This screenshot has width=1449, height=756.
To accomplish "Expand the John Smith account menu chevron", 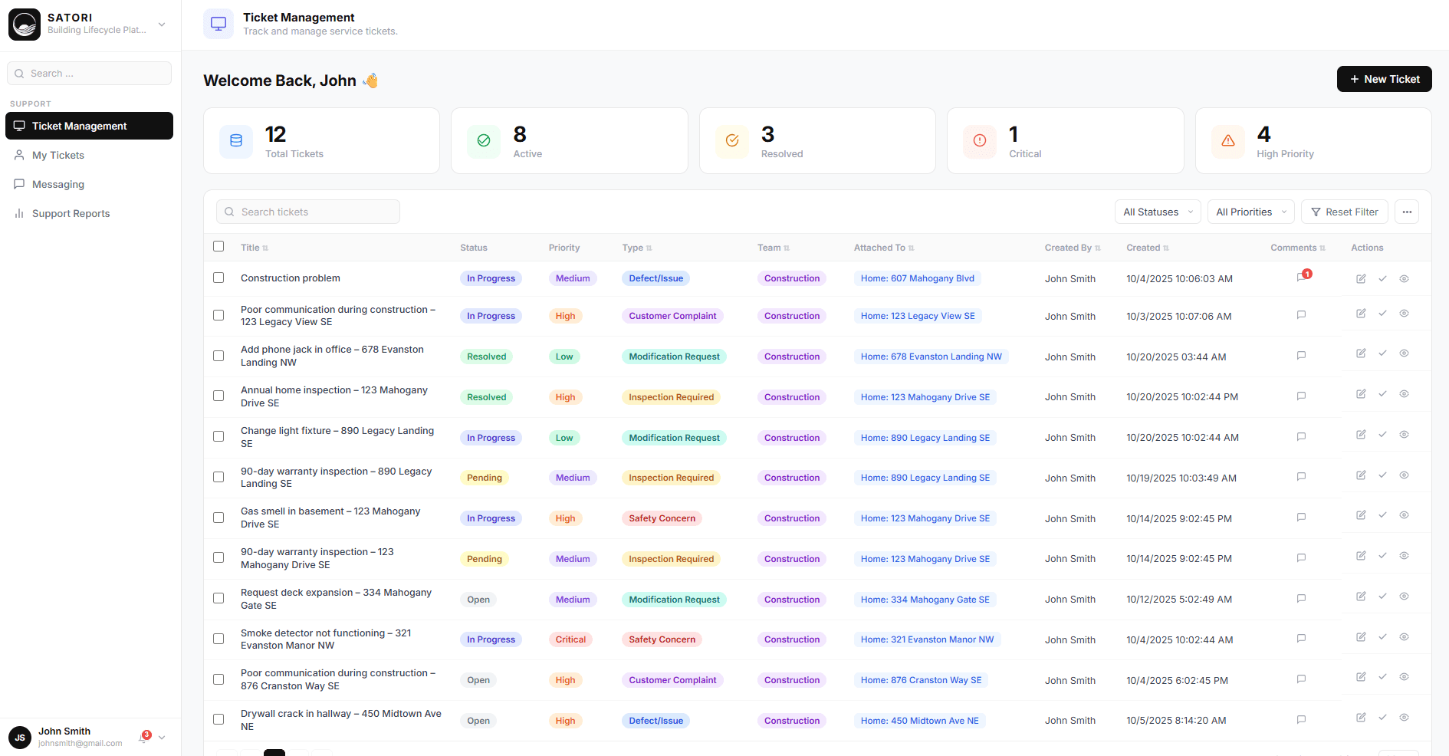I will 162,738.
